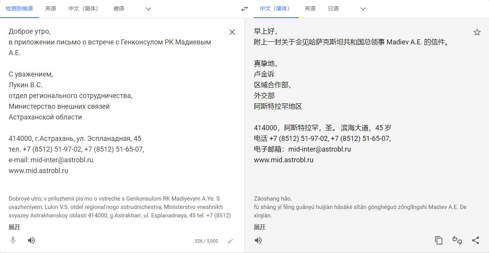Image resolution: width=489 pixels, height=253 pixels.
Task: Click source text 'Министерство внешних связей'
Action: click(59, 106)
